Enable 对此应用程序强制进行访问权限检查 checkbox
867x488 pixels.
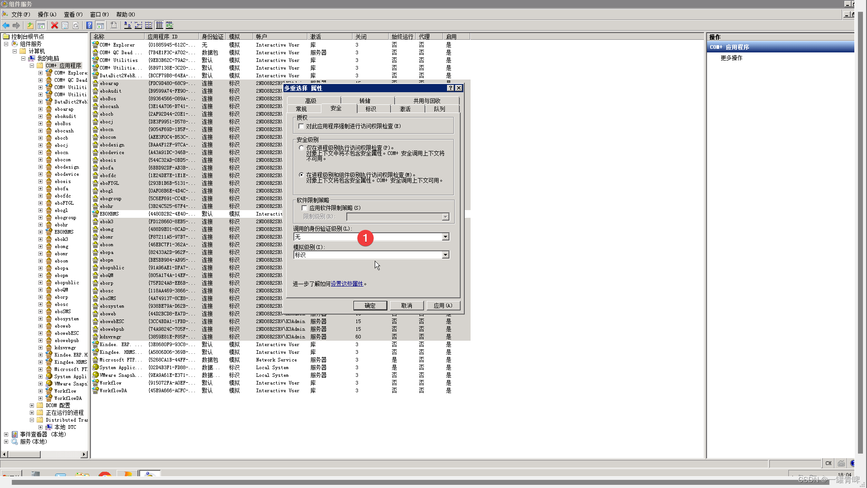[302, 126]
